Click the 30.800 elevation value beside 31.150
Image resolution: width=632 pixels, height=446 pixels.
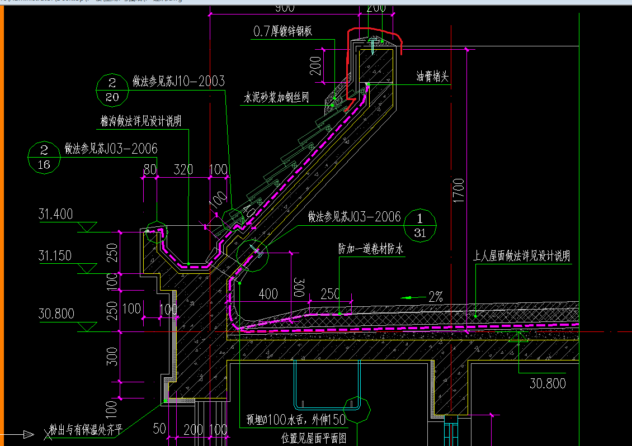click(x=56, y=314)
